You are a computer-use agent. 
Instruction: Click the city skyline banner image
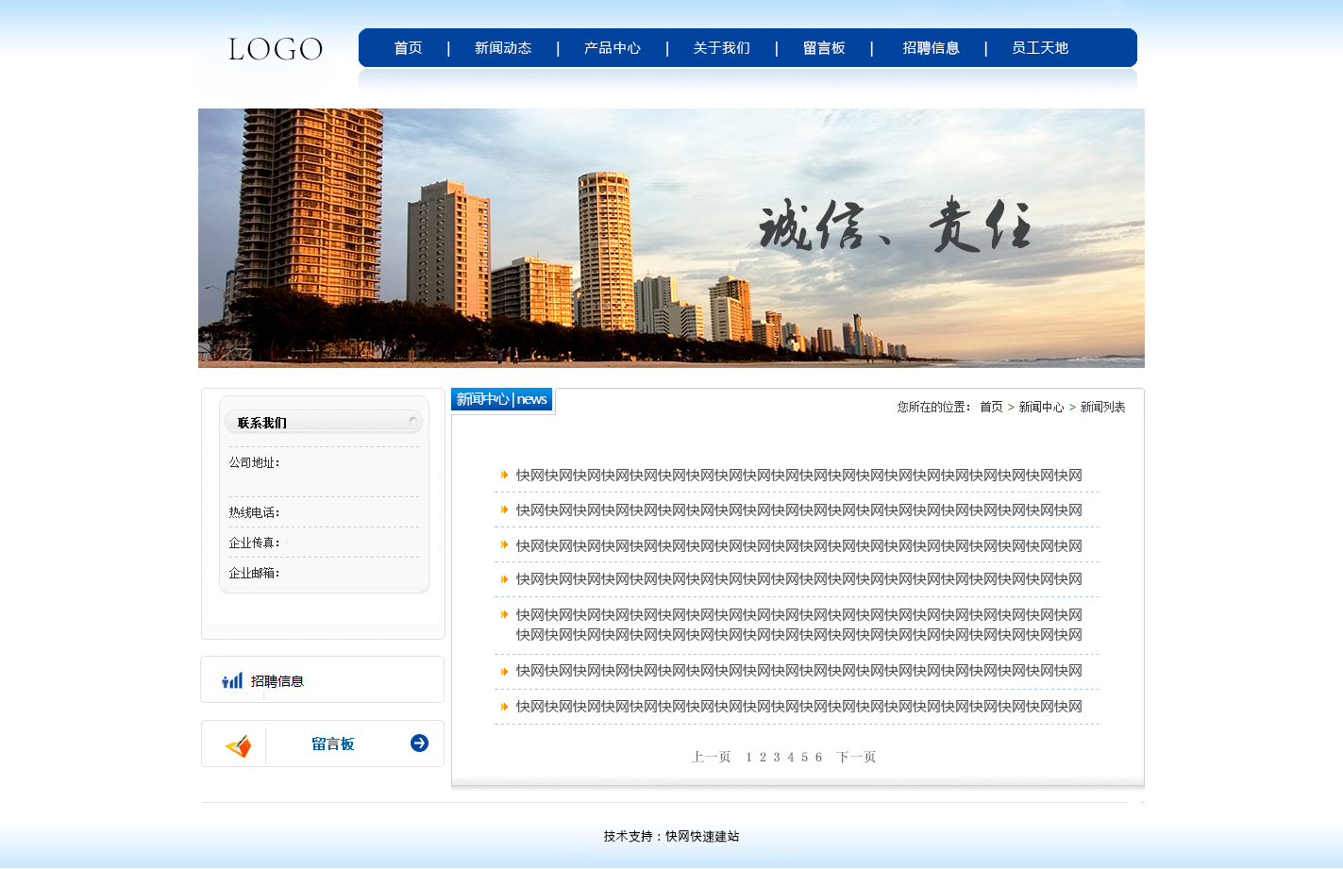tap(671, 238)
